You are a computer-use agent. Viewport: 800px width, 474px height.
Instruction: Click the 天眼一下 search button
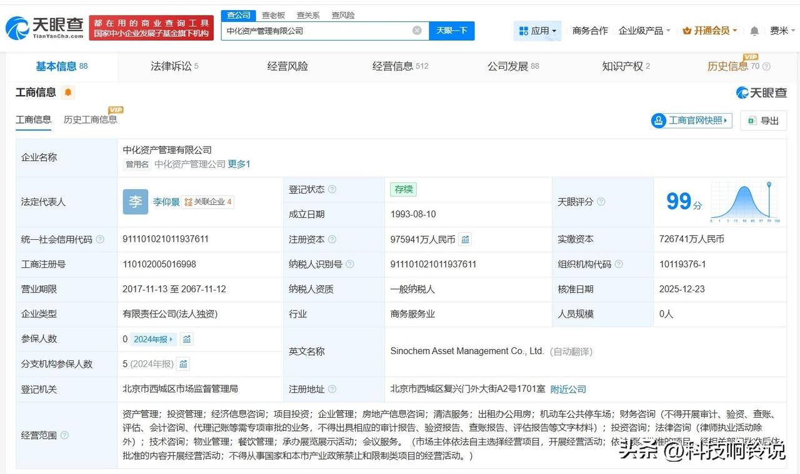452,31
